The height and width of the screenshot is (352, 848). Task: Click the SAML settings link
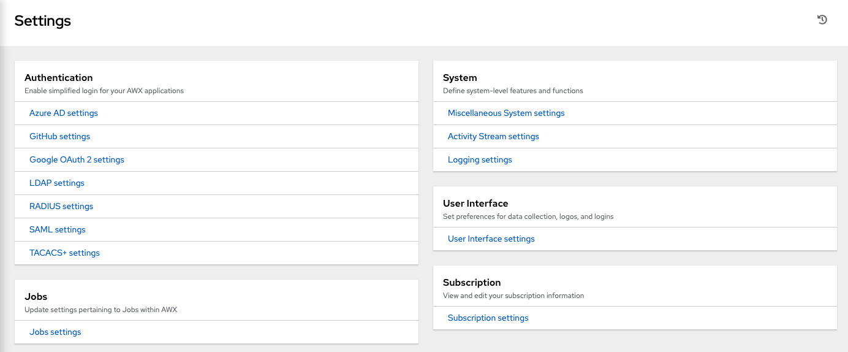pos(58,229)
